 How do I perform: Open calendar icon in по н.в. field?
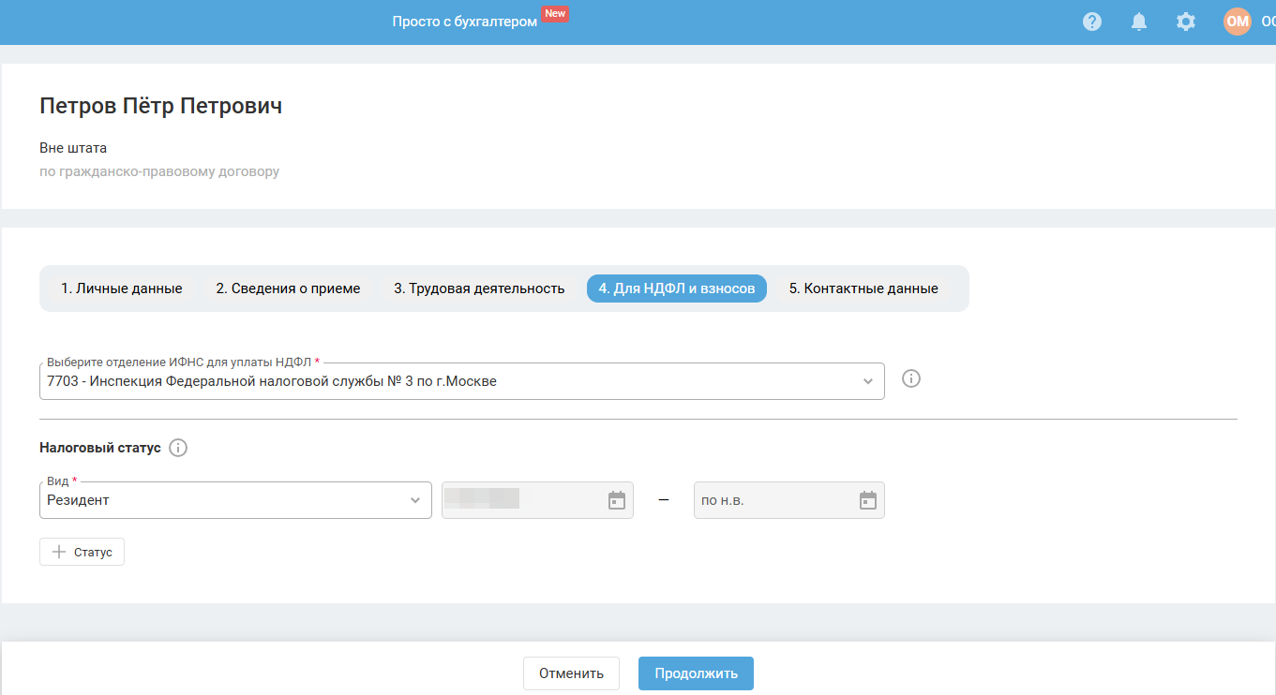[x=868, y=500]
